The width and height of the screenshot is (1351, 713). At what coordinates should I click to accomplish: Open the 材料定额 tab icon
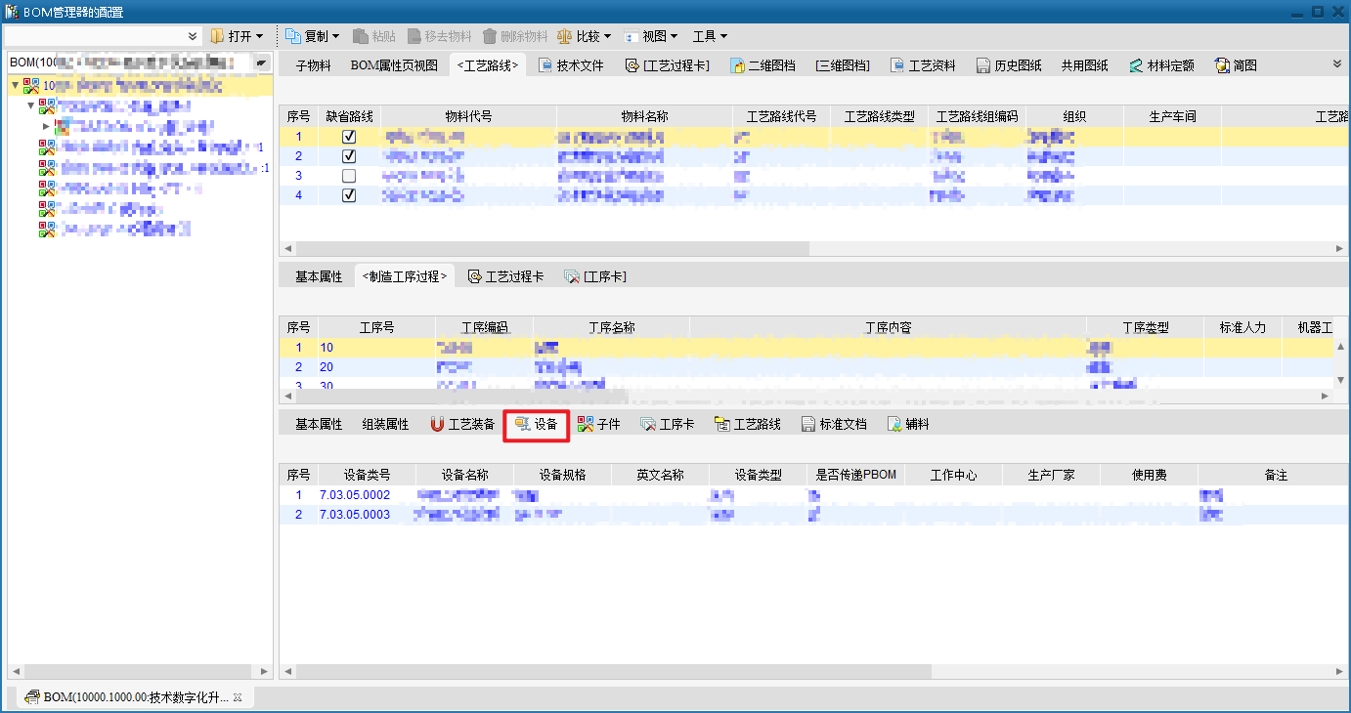click(x=1135, y=65)
